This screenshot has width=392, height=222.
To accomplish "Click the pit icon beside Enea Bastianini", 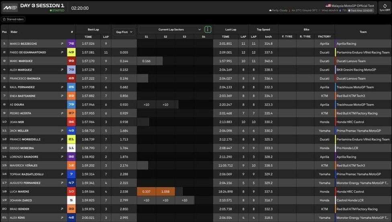I will (62, 96).
